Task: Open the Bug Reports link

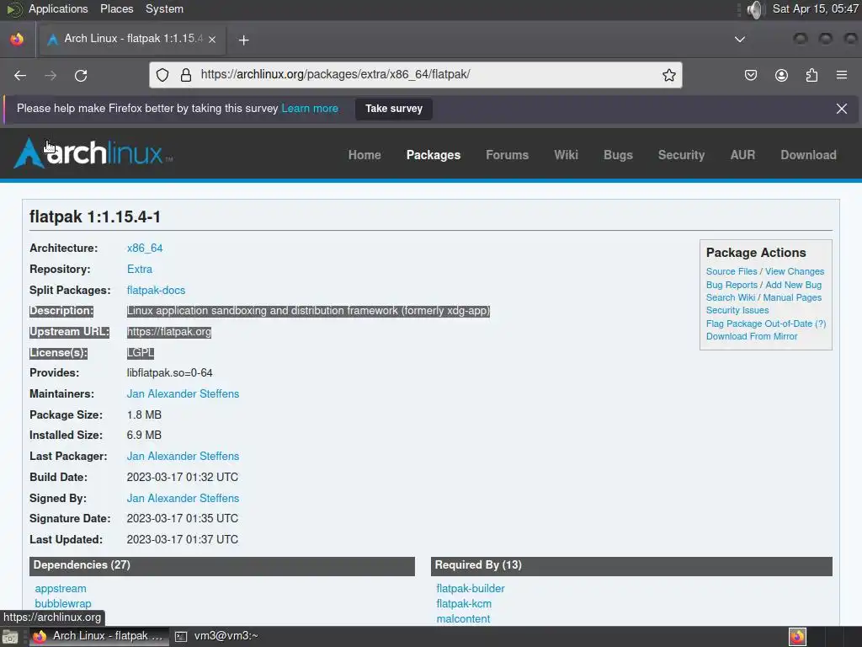Action: click(x=732, y=285)
